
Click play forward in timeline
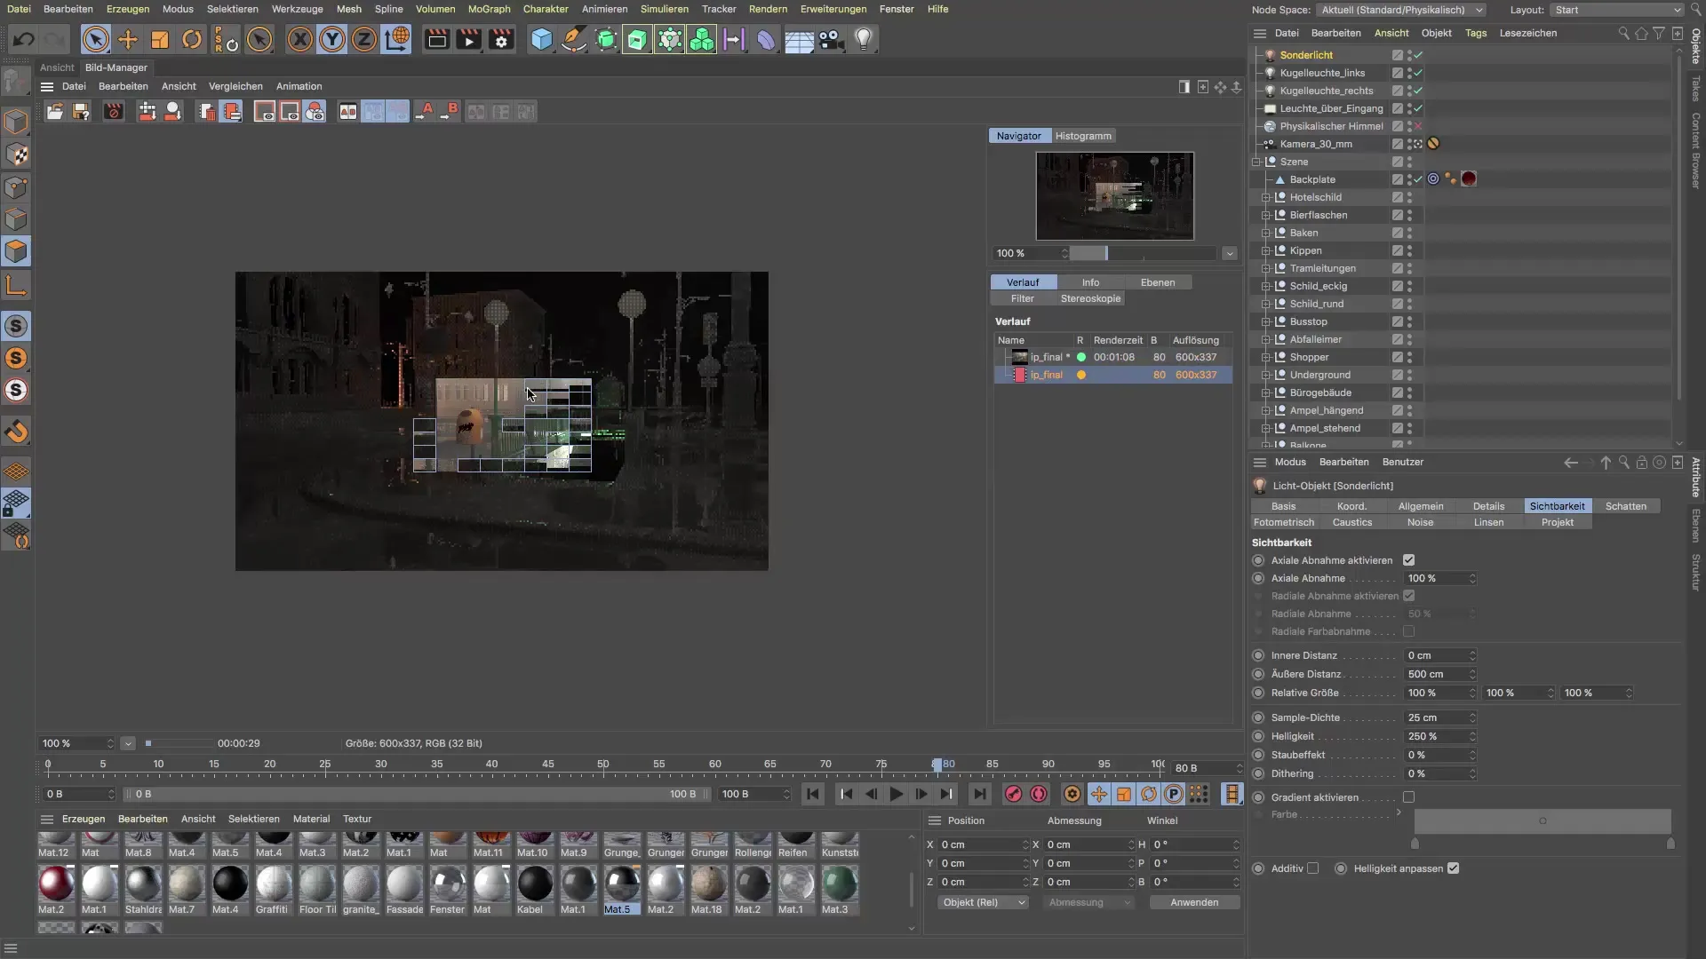coord(897,795)
